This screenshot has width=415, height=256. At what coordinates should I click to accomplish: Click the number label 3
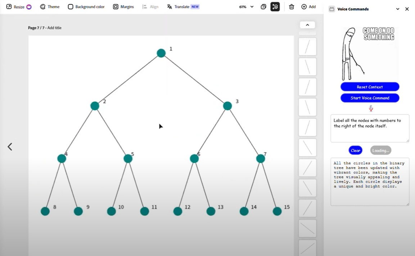click(x=237, y=101)
